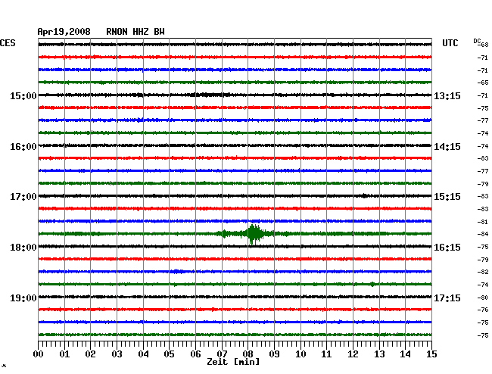This screenshot has width=492, height=374.
Task: Click the Zeit [min] axis title
Action: click(x=233, y=362)
